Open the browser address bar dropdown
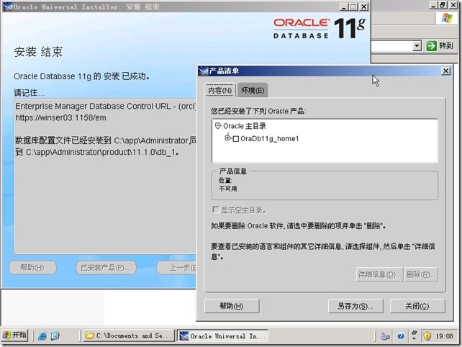462x347 pixels. pos(416,46)
